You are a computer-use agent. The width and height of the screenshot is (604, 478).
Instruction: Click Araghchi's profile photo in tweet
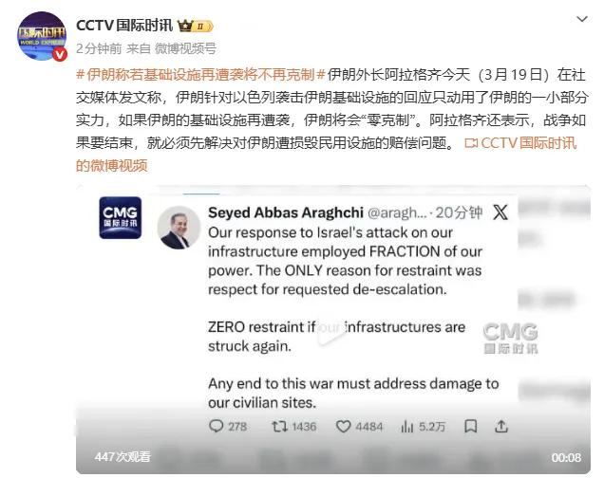(x=179, y=227)
